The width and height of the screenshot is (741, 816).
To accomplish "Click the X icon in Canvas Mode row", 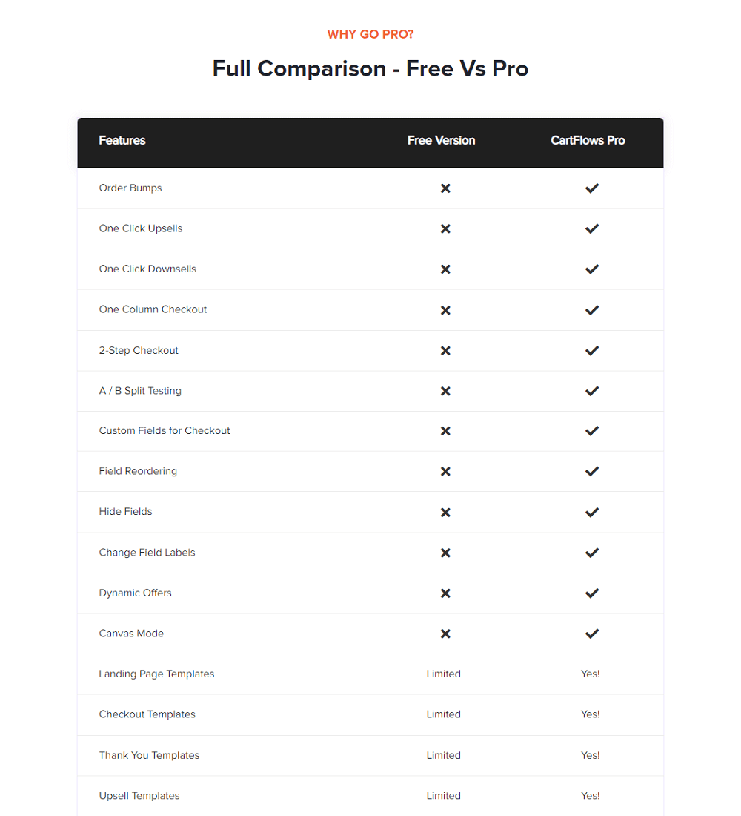I will coord(445,634).
